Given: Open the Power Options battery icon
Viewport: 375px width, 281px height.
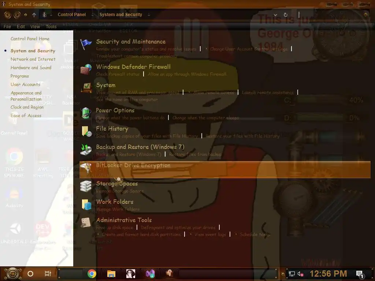Looking at the screenshot, I should pos(86,113).
